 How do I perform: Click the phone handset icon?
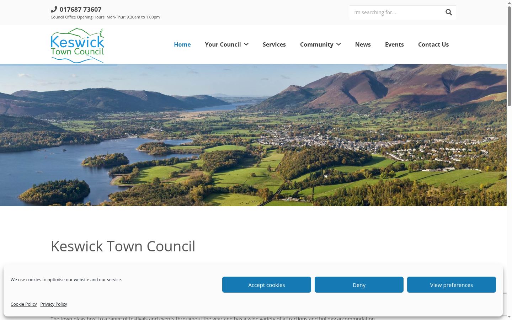coord(54,9)
